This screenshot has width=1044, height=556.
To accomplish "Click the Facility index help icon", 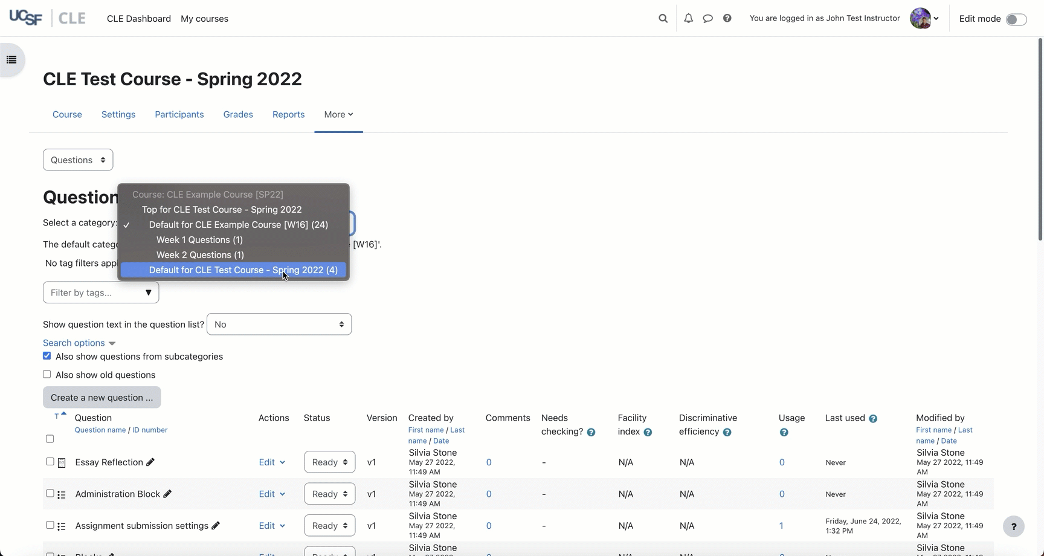I will 648,432.
